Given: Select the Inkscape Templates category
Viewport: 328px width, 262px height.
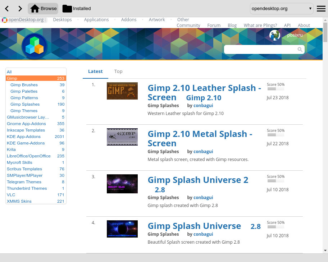Looking at the screenshot, I should click(x=36, y=130).
